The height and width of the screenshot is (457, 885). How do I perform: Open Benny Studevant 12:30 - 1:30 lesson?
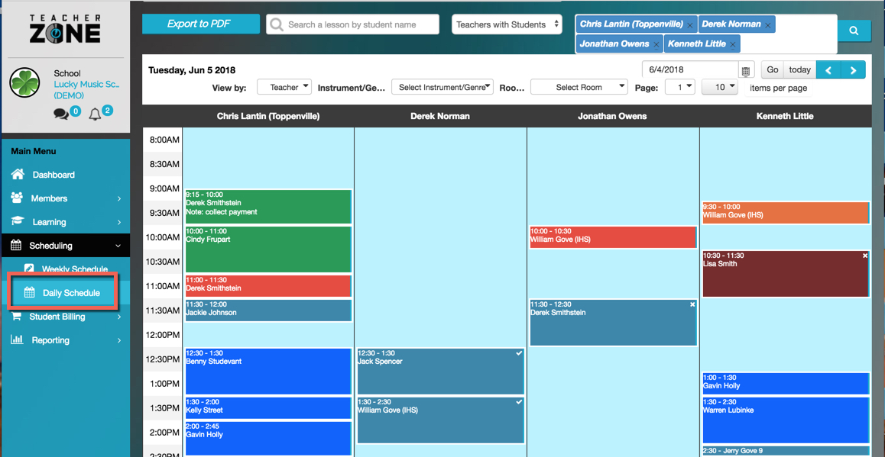(268, 372)
